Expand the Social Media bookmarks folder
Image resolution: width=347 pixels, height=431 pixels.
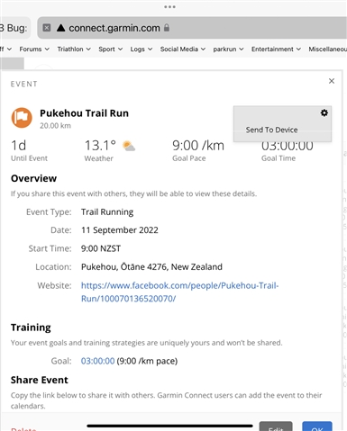183,49
